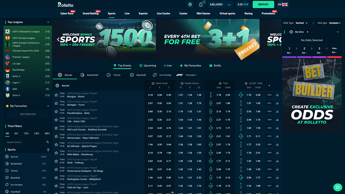Select the 24H time filter
Viewport: 345px width, 194px height.
tap(37, 133)
